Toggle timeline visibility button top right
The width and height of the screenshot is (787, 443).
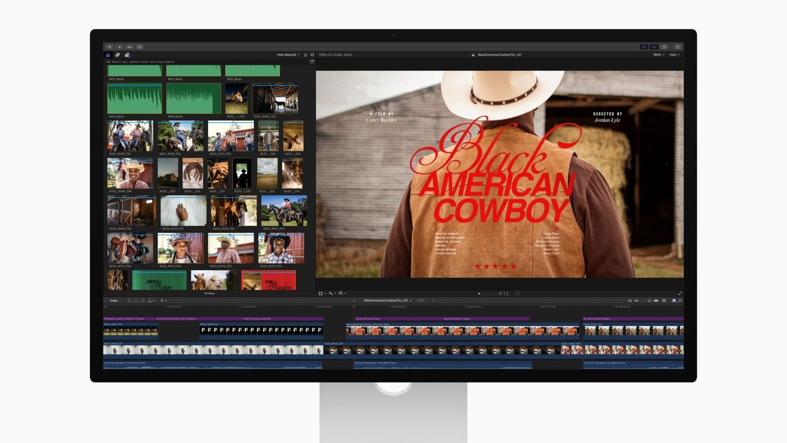click(x=654, y=47)
